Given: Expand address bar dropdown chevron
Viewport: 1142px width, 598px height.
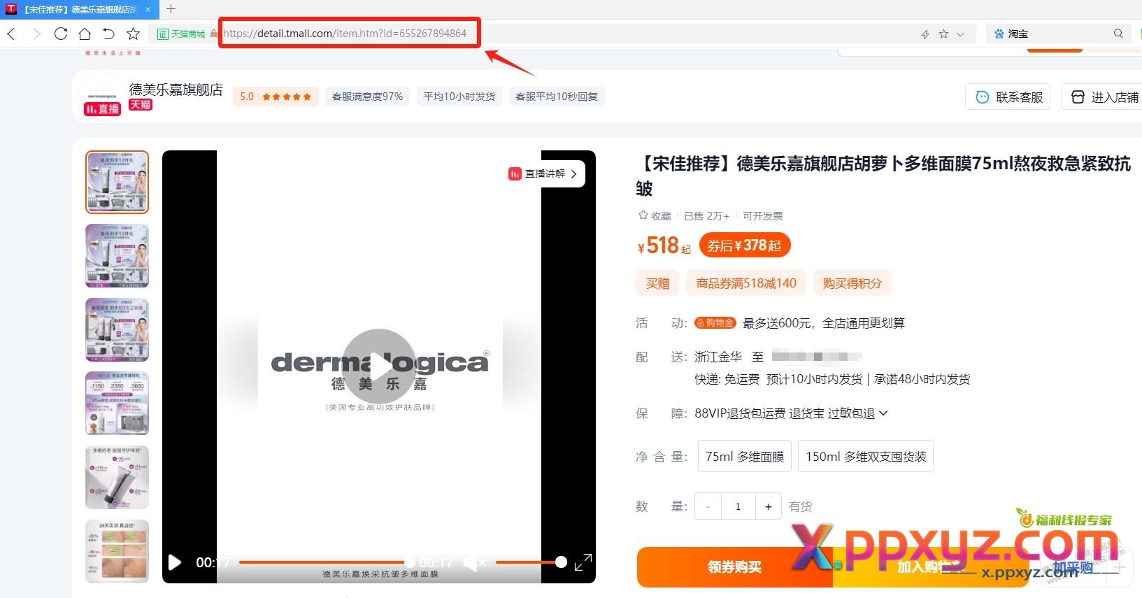Looking at the screenshot, I should [x=960, y=34].
